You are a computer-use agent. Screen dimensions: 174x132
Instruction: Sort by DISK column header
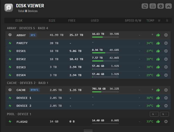(19, 21)
